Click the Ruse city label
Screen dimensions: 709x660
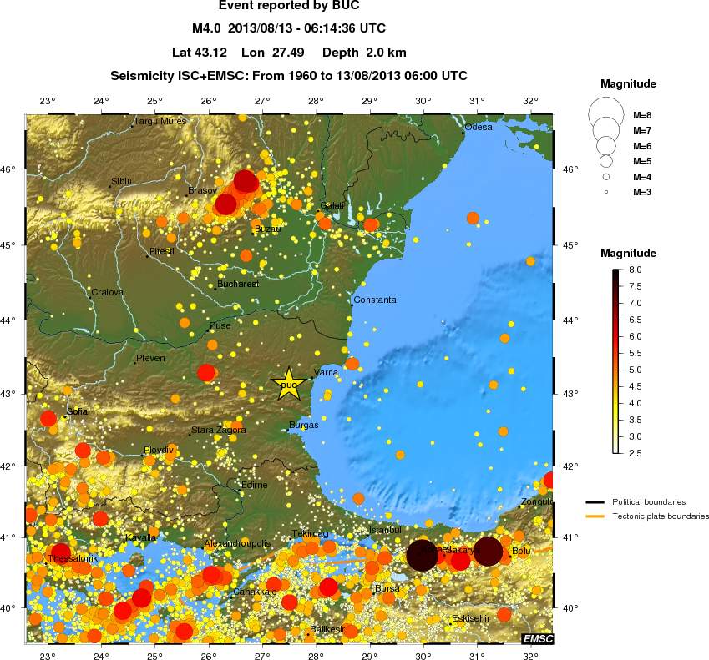click(x=220, y=325)
